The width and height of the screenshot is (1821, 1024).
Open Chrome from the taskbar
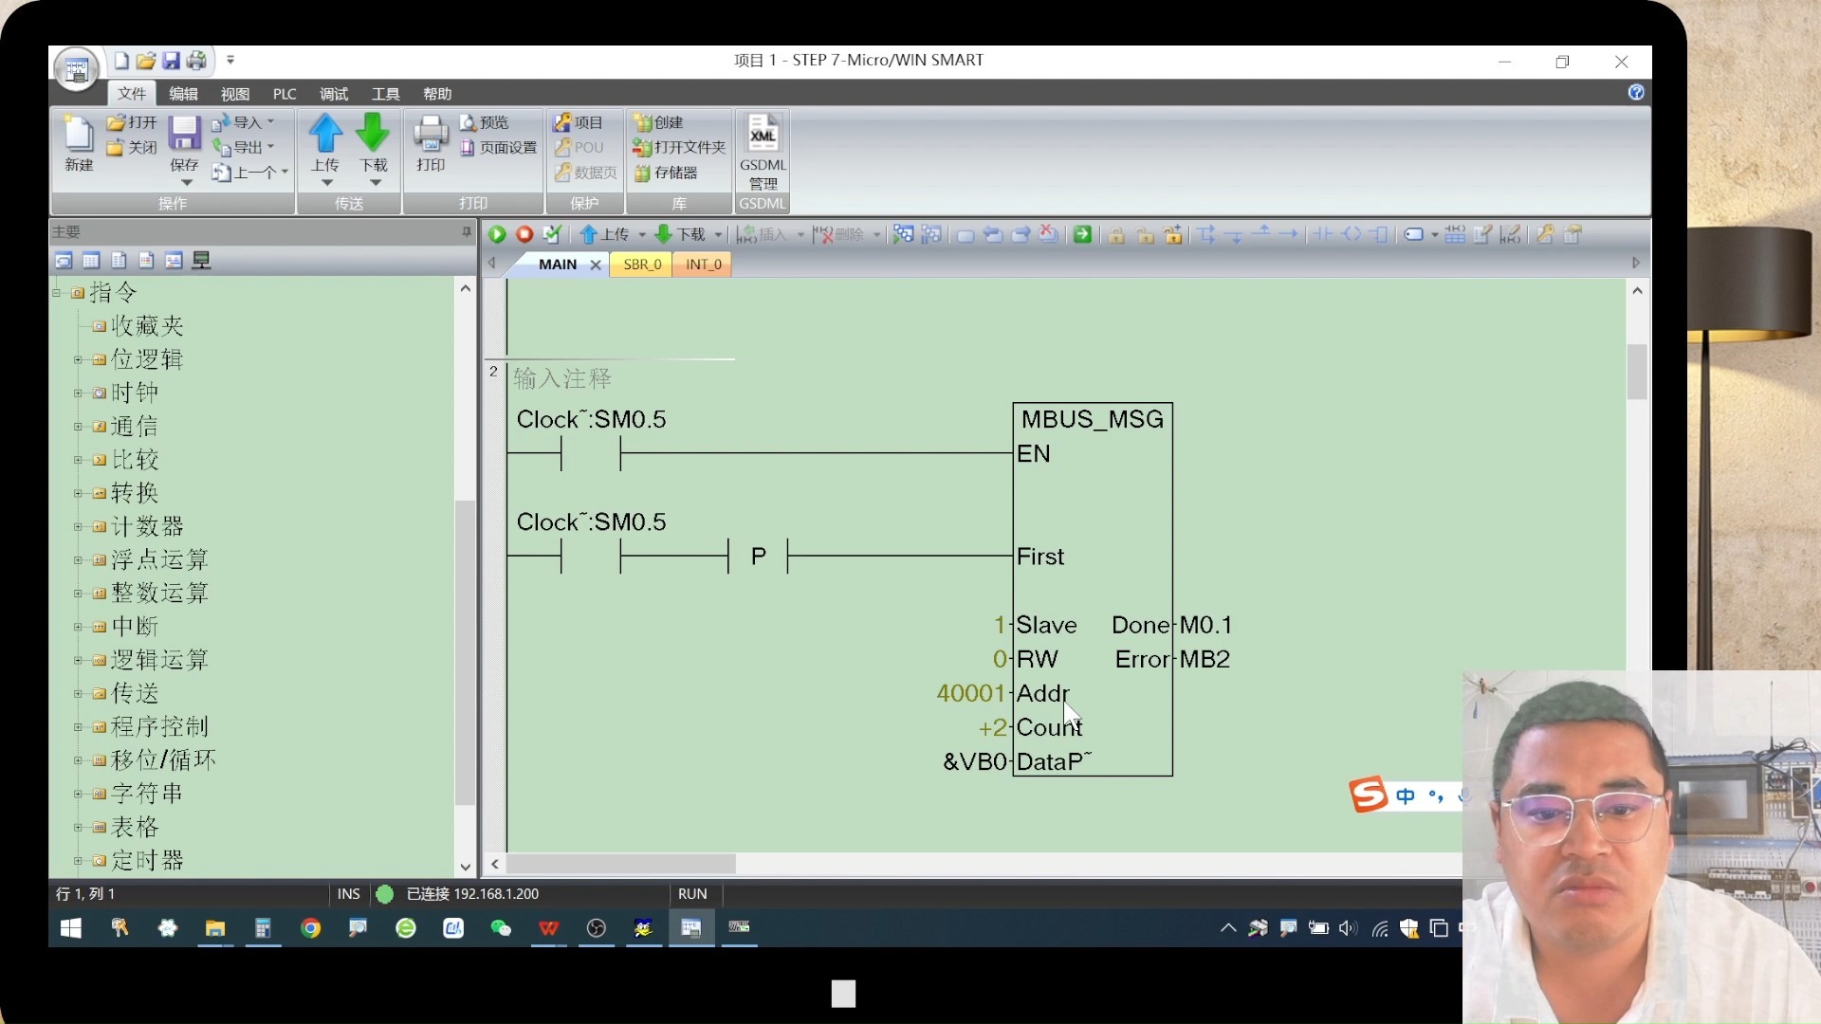310,928
